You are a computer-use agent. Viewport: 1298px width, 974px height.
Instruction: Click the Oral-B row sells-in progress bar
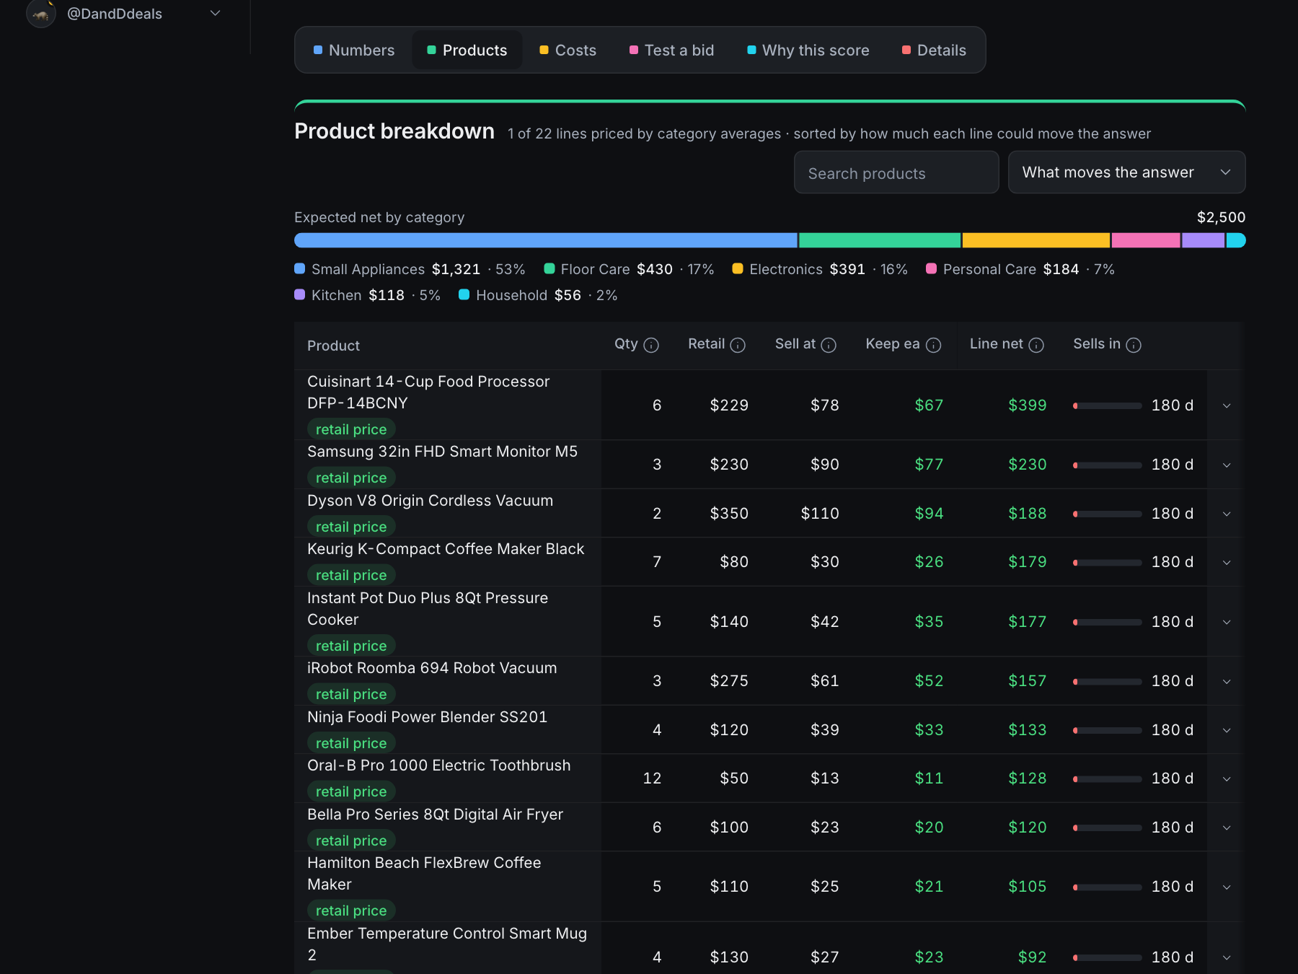[1108, 779]
